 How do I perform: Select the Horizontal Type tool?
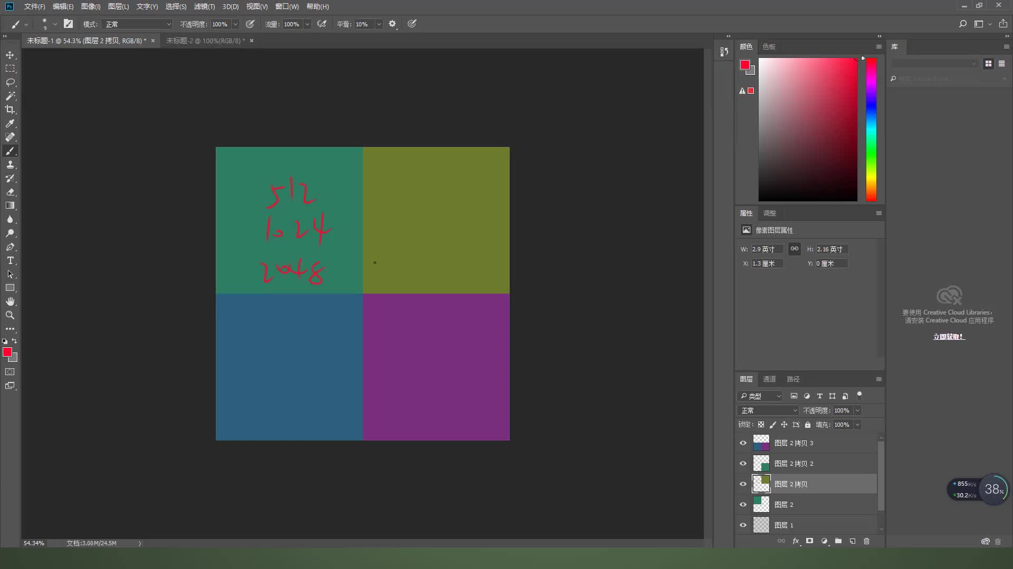[x=10, y=260]
